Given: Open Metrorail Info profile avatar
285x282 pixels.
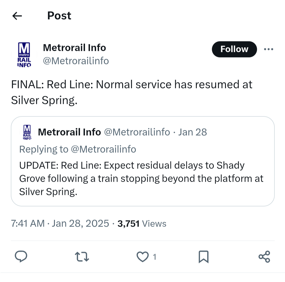Looking at the screenshot, I should pos(24,55).
